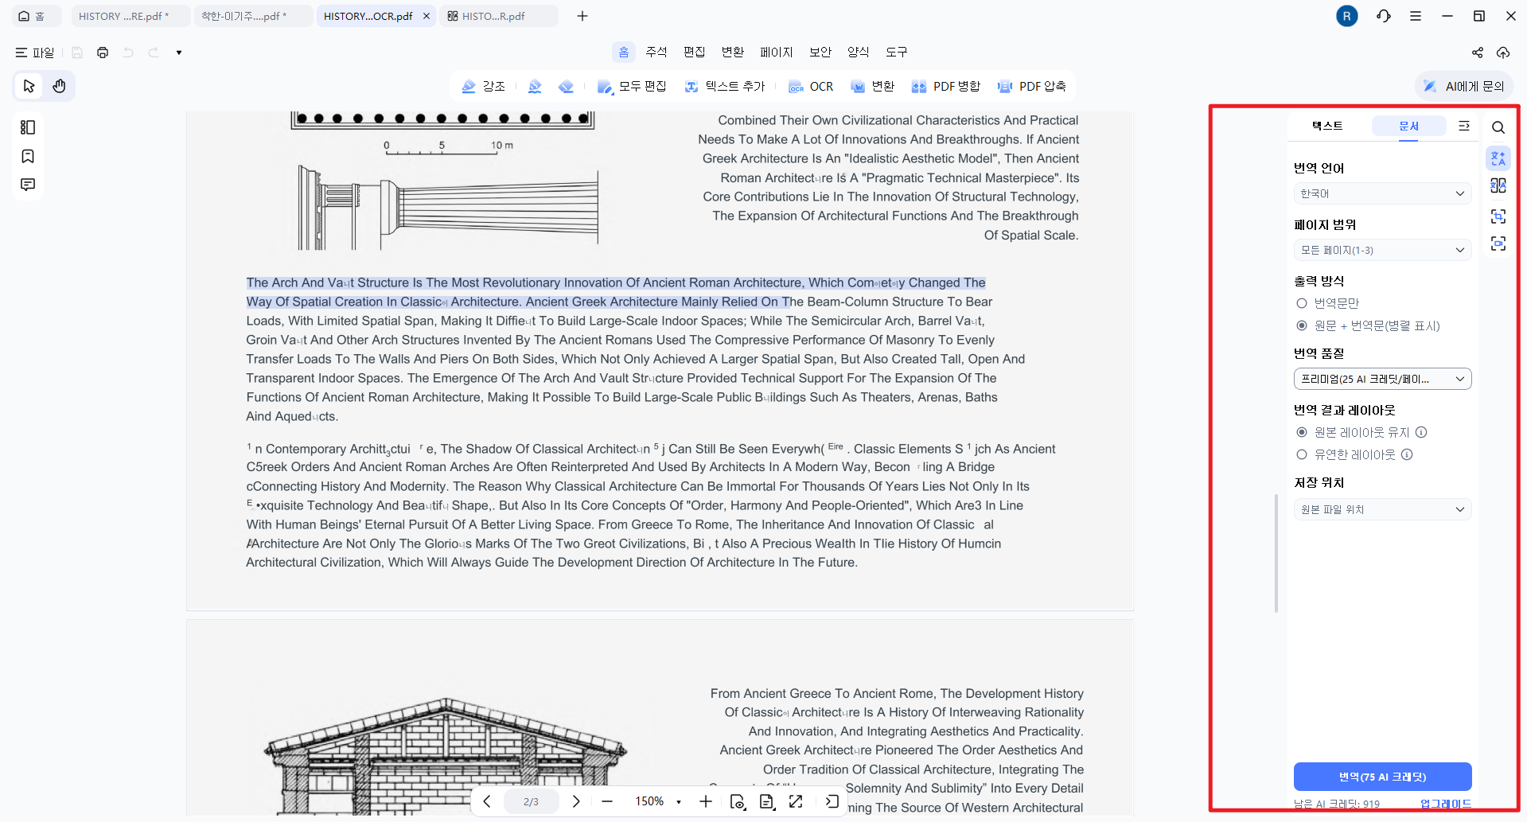This screenshot has width=1527, height=822.
Task: Open the comments panel
Action: pos(28,185)
